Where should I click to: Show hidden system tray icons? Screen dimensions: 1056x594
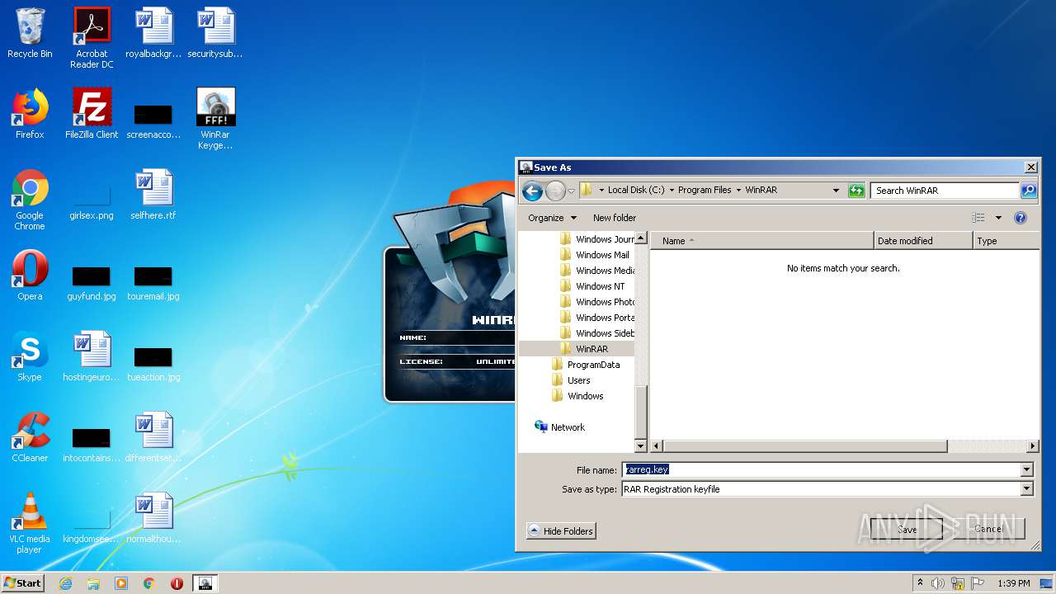click(920, 583)
